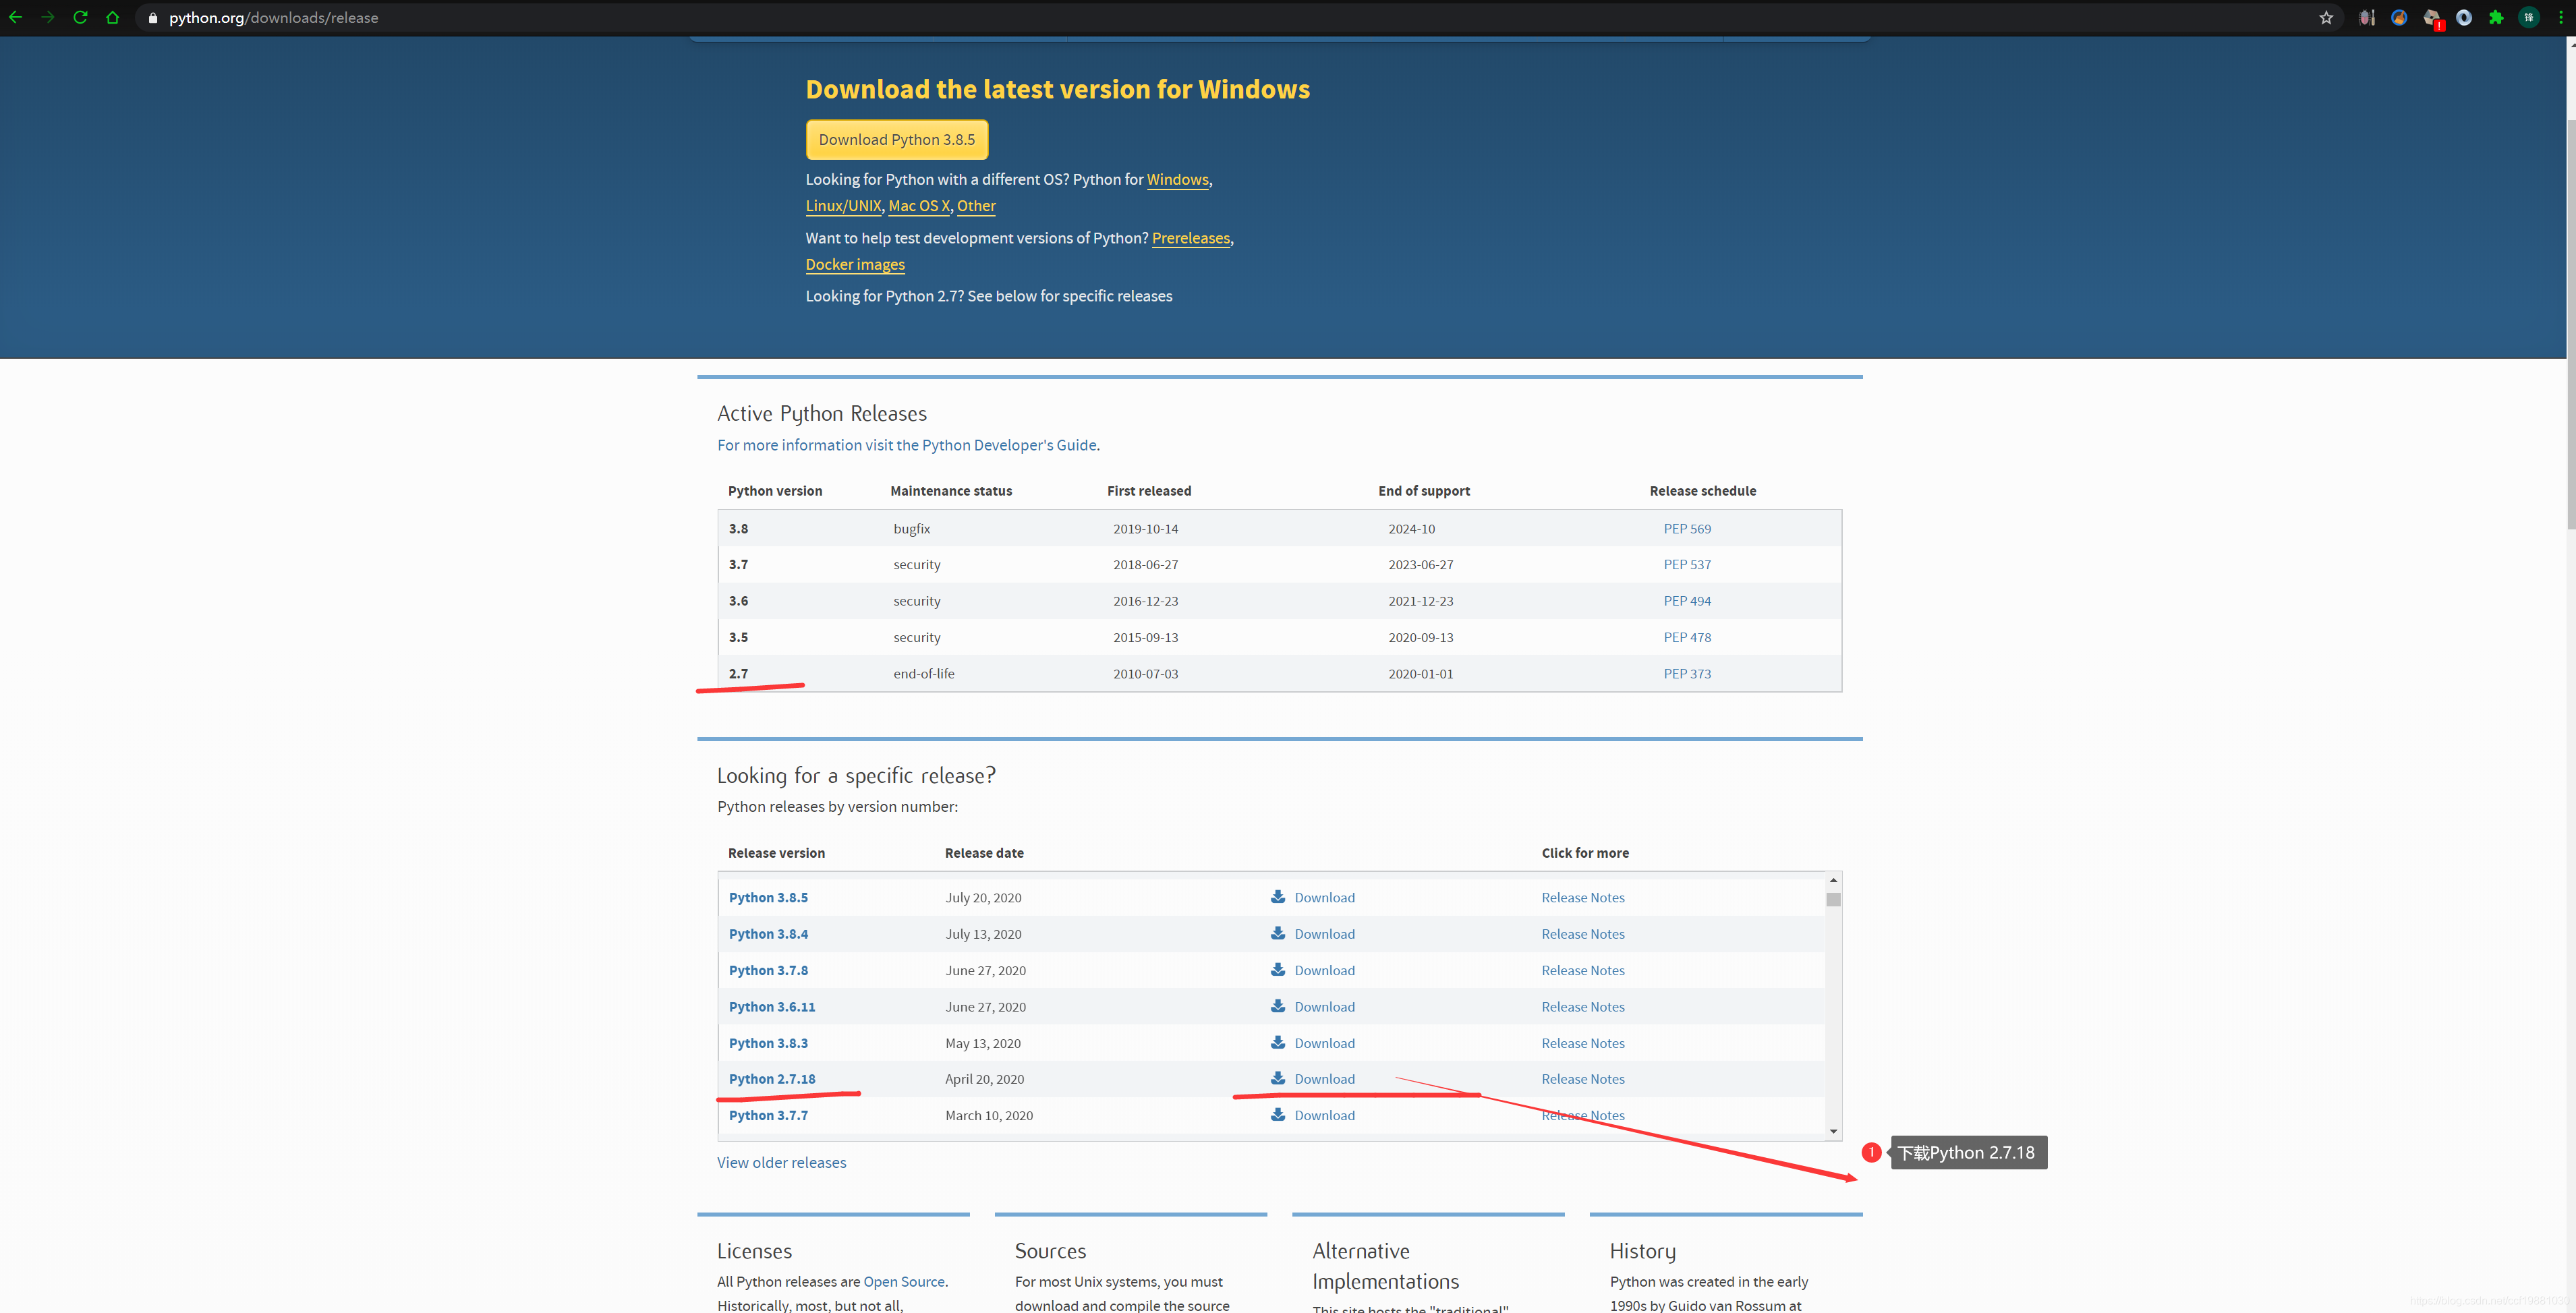2576x1313 pixels.
Task: Open the broom cleaner extension
Action: (2399, 17)
